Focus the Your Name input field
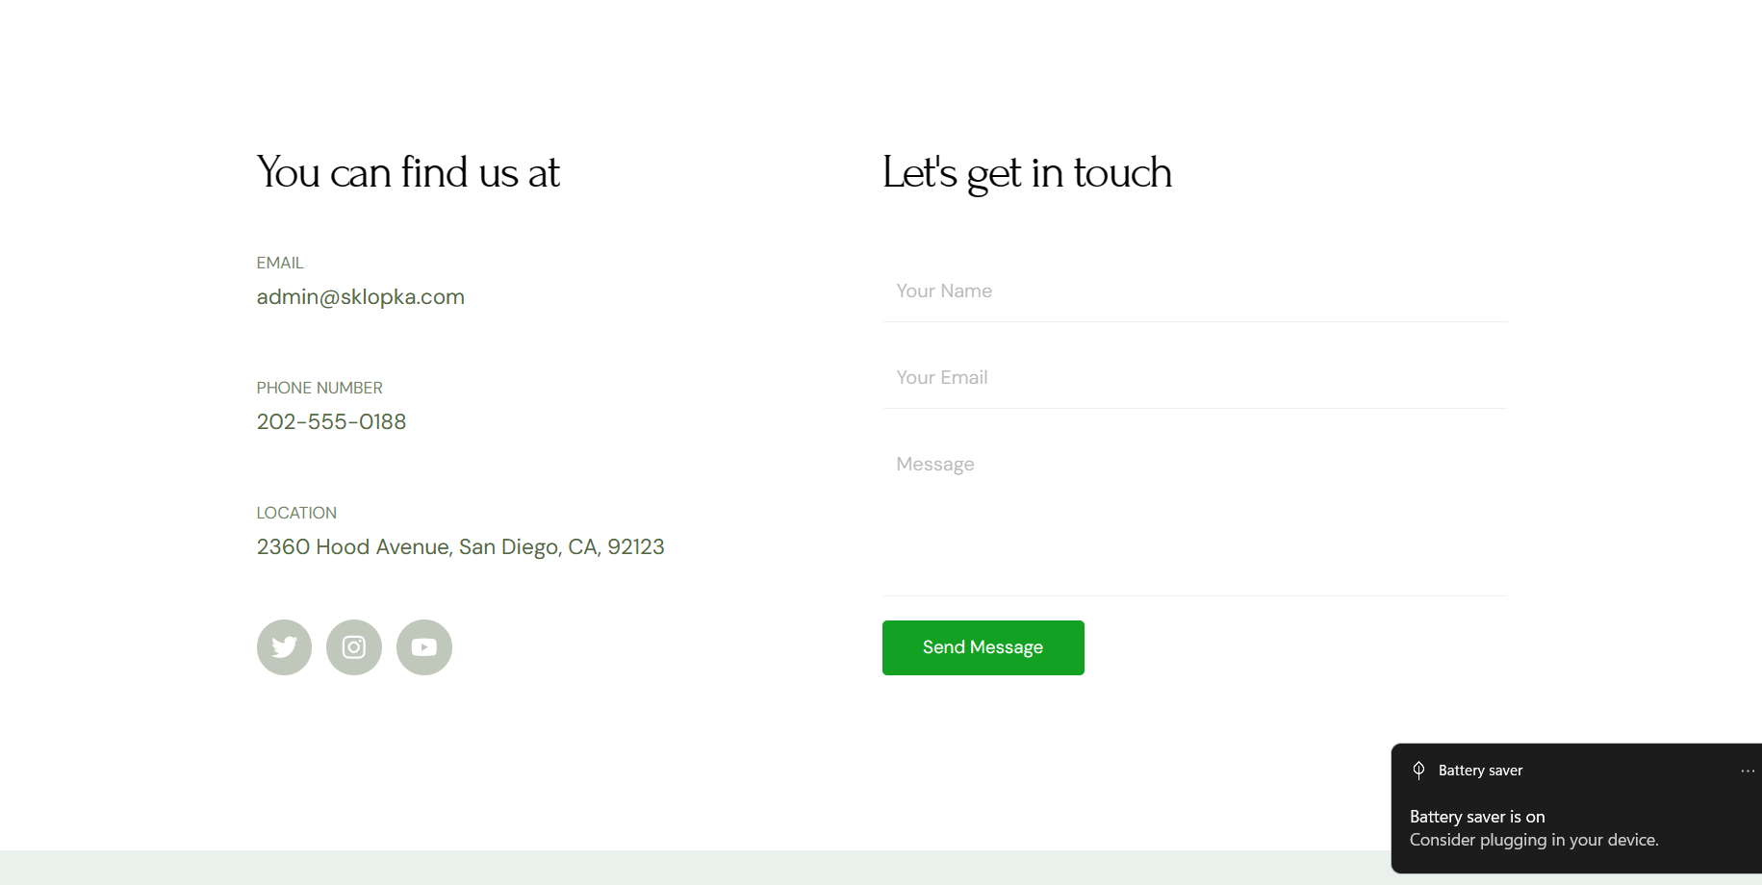Viewport: 1762px width, 885px height. (1194, 291)
